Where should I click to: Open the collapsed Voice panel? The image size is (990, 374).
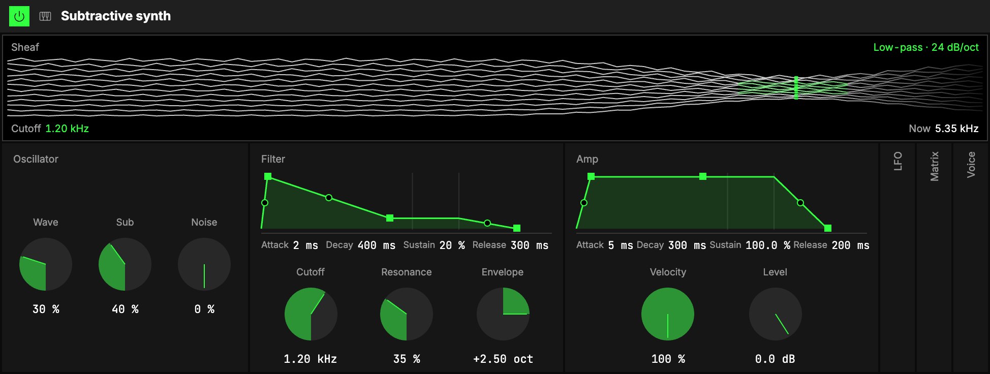971,258
